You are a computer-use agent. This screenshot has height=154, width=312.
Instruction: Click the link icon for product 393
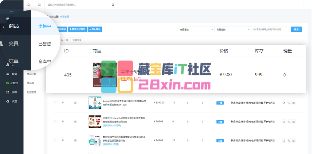[x=289, y=122]
